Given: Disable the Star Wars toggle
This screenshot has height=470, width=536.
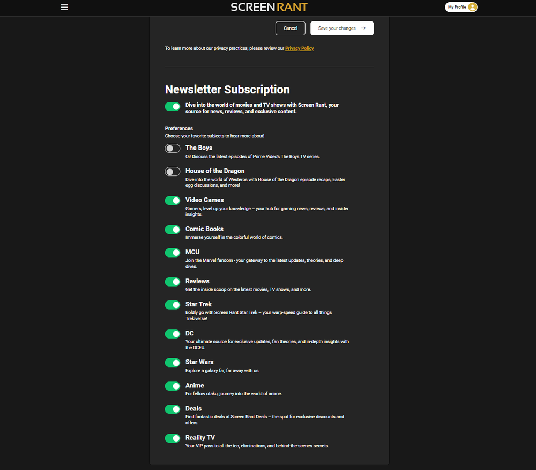Looking at the screenshot, I should (x=172, y=363).
